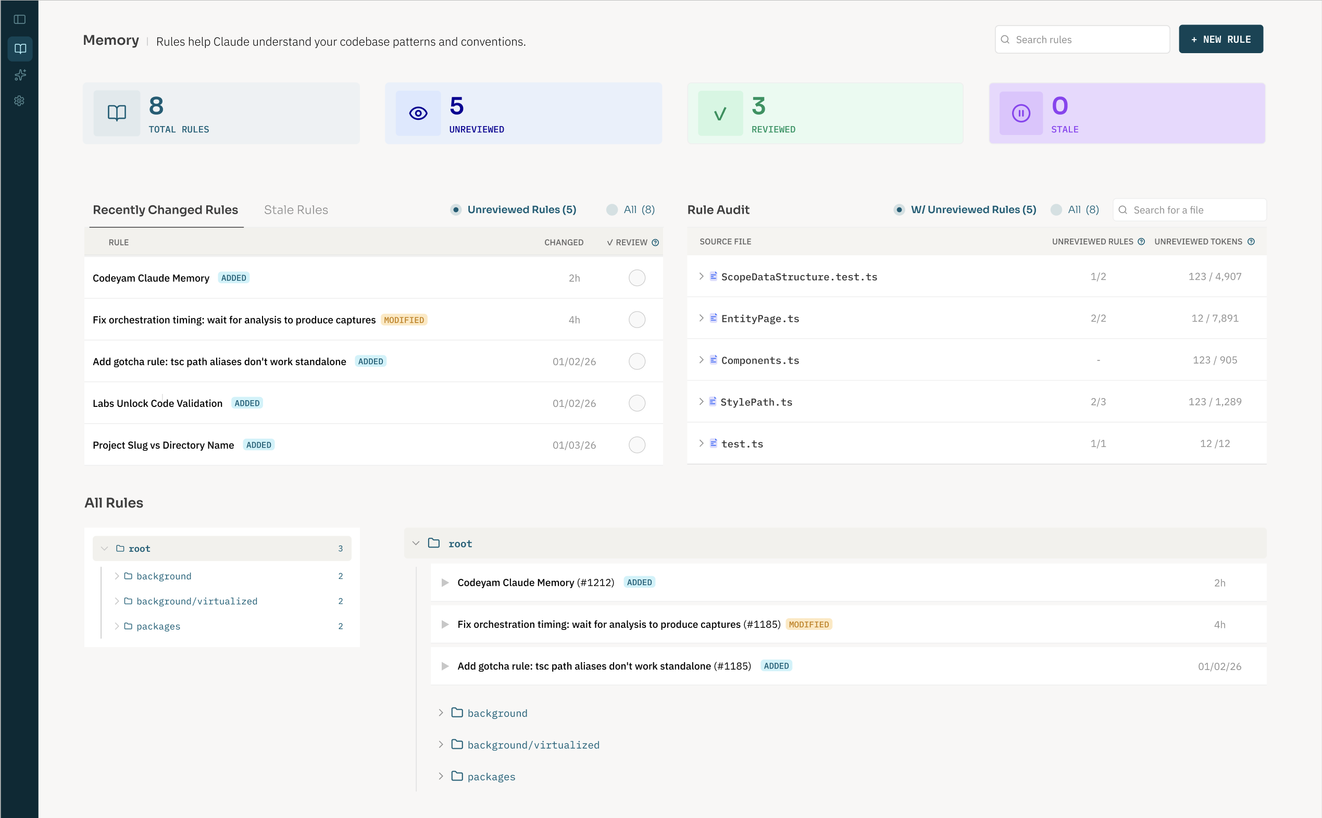Open the Memory book icon in sidebar

20,48
